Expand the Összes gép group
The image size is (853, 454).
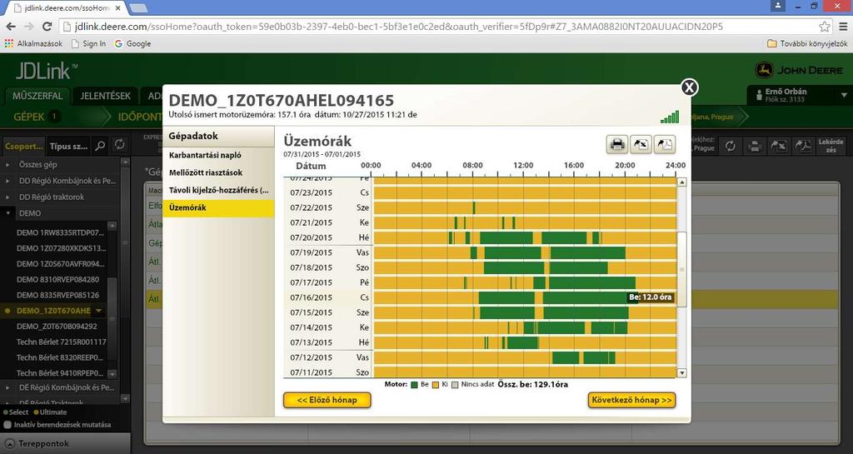pyautogui.click(x=7, y=164)
